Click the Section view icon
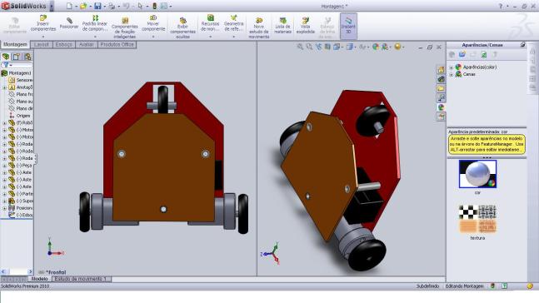The image size is (539, 303). (327, 47)
